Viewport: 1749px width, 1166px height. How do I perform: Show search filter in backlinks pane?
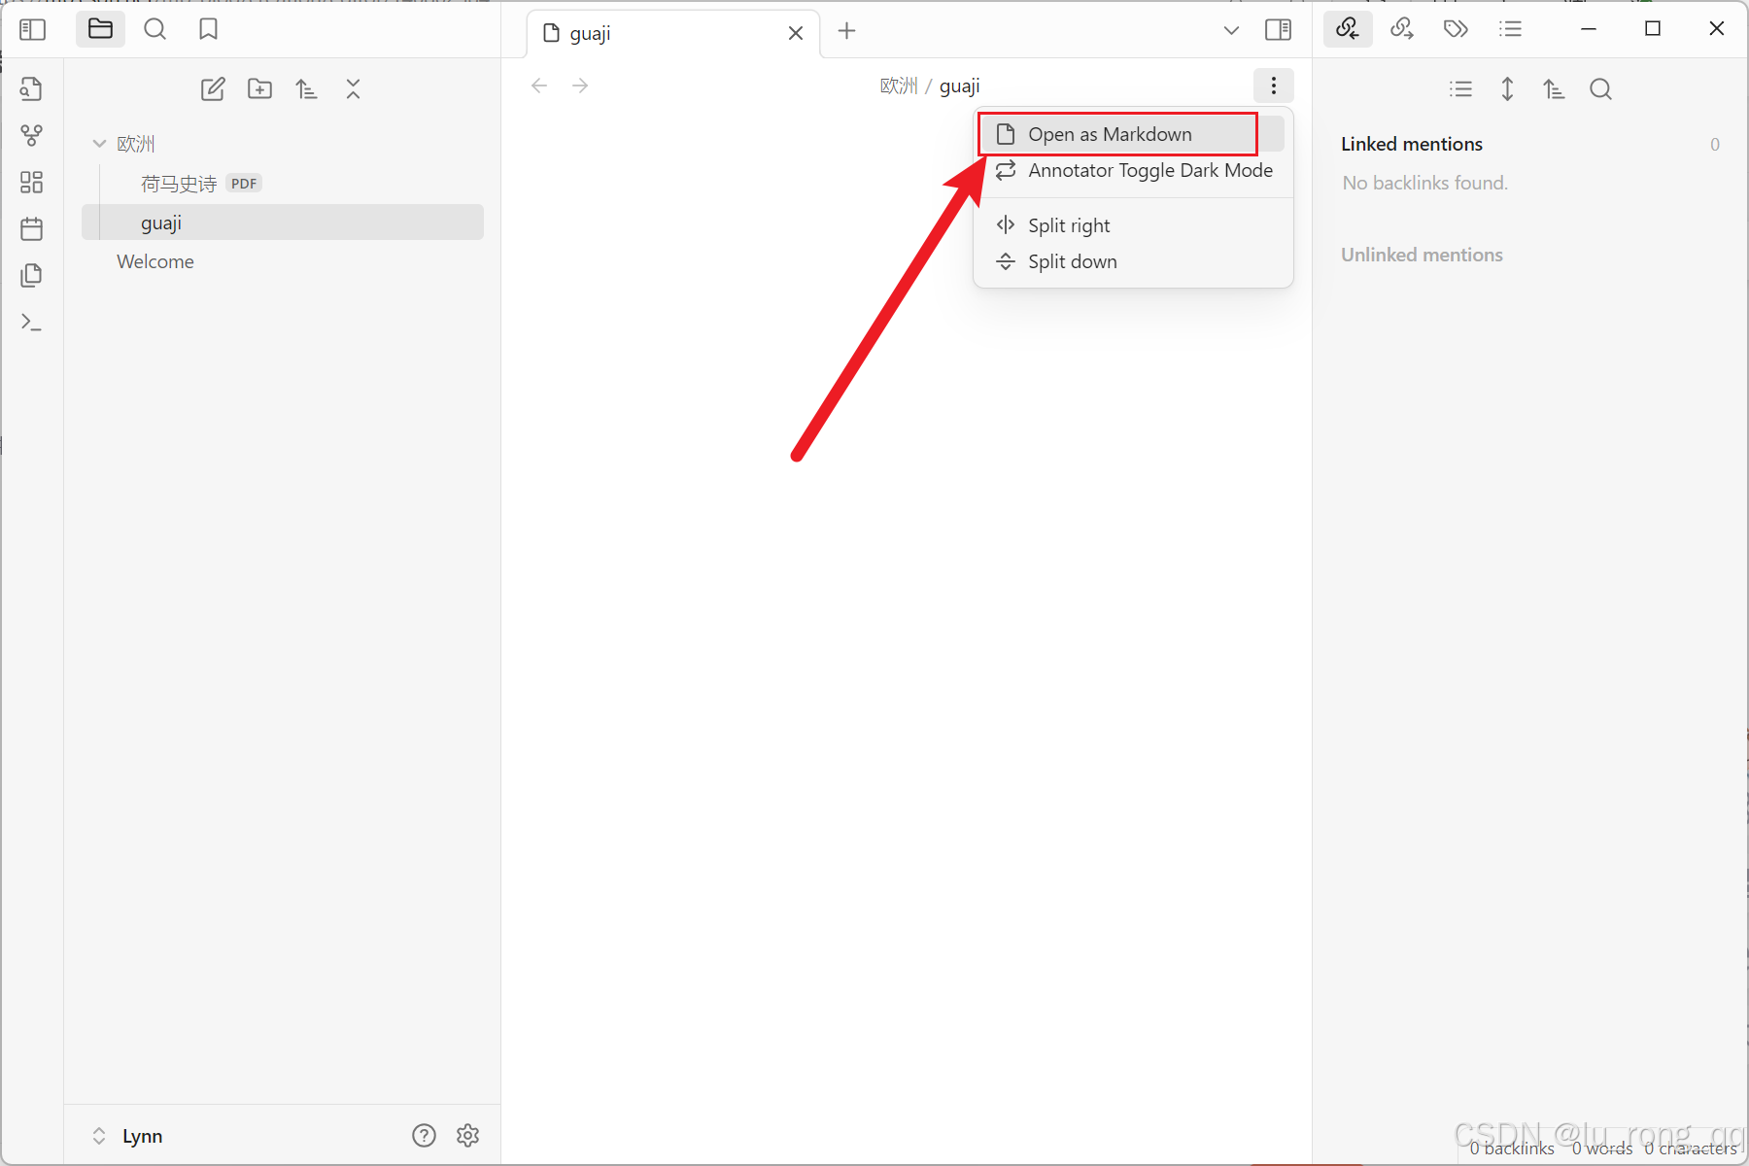tap(1600, 89)
